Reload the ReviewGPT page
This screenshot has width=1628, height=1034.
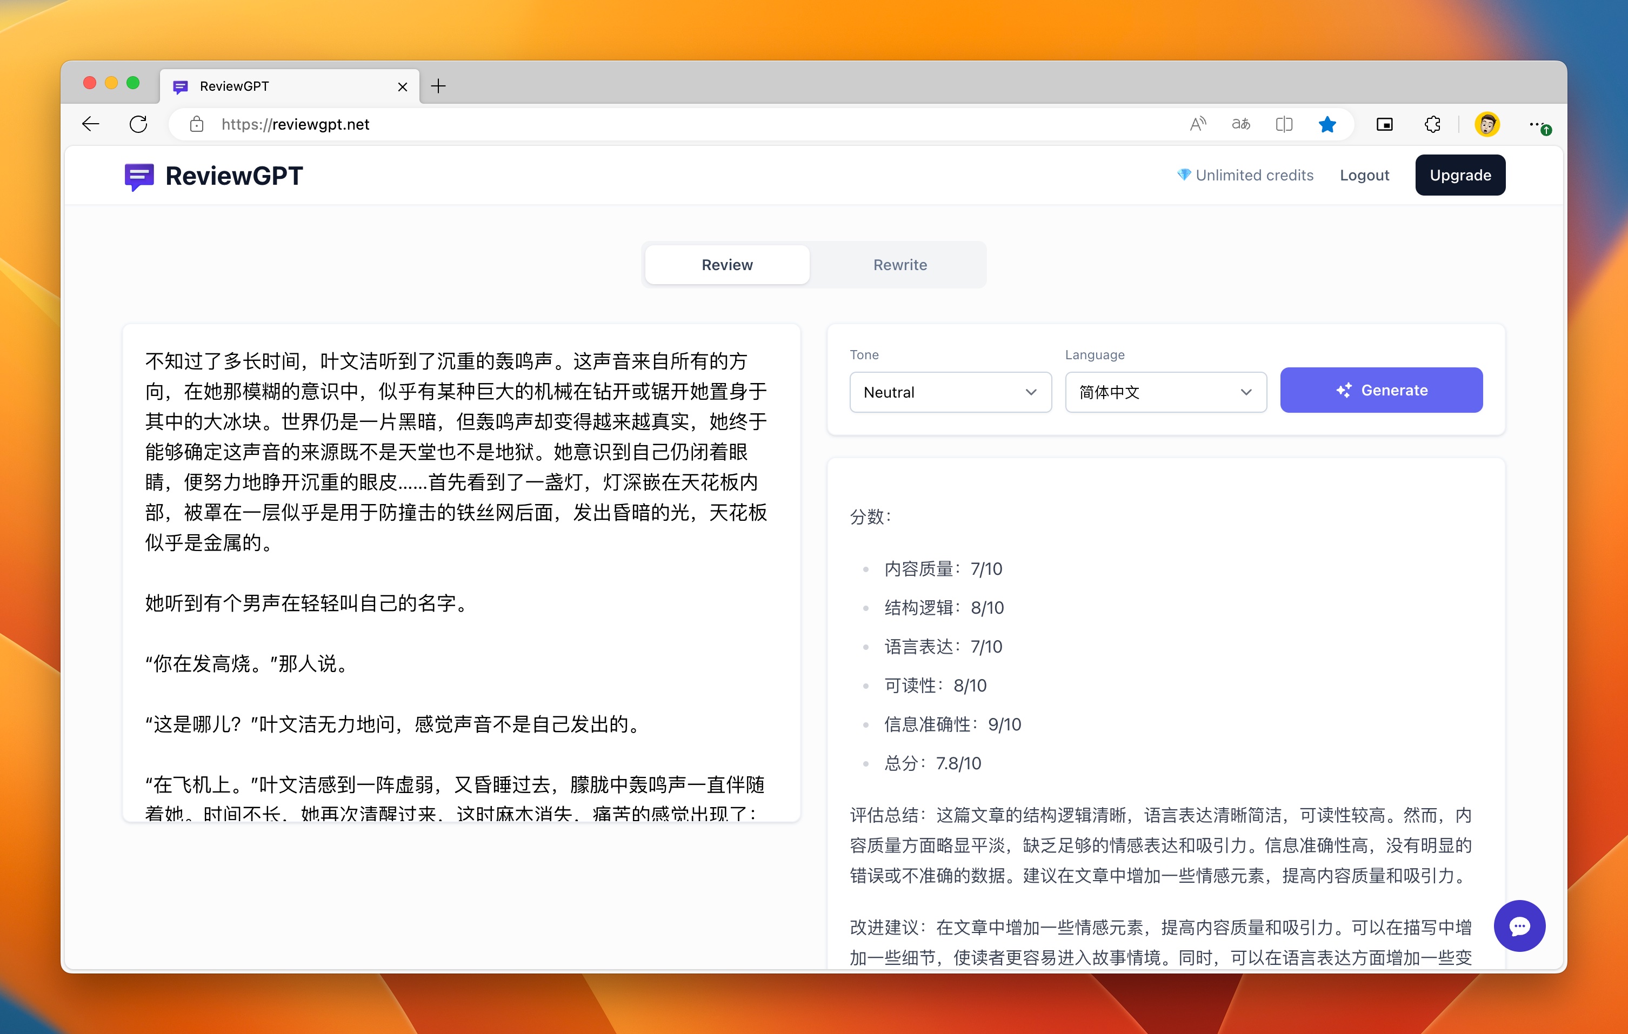138,124
